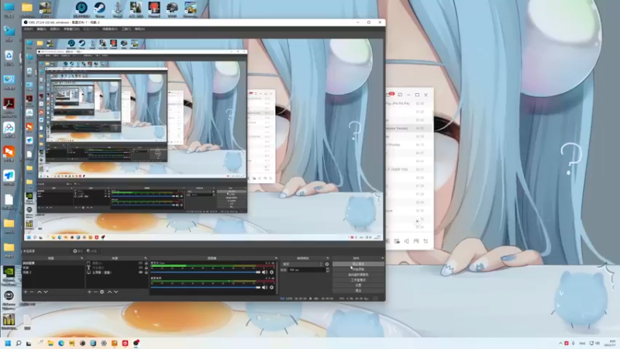Mute the Desktop Audio channel
This screenshot has height=349, width=620.
pyautogui.click(x=264, y=287)
